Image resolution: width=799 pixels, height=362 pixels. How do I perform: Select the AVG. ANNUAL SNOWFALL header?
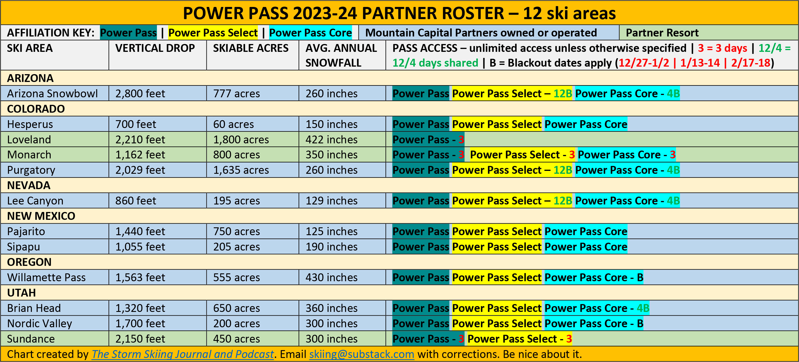pyautogui.click(x=341, y=55)
